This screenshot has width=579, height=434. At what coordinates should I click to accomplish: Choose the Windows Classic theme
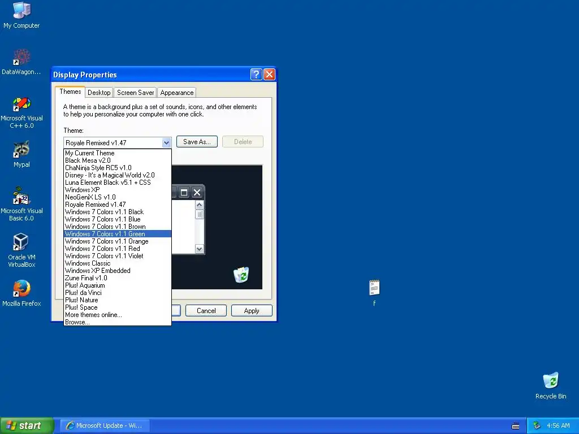click(118, 263)
